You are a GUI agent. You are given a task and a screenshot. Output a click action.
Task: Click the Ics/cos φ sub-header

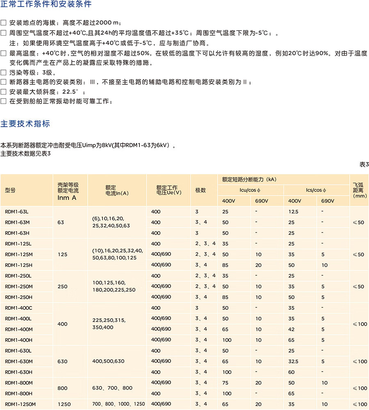[x=316, y=190]
